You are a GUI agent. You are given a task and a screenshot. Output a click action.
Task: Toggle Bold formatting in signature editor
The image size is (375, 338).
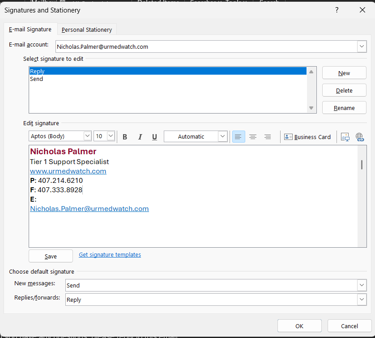click(x=125, y=137)
